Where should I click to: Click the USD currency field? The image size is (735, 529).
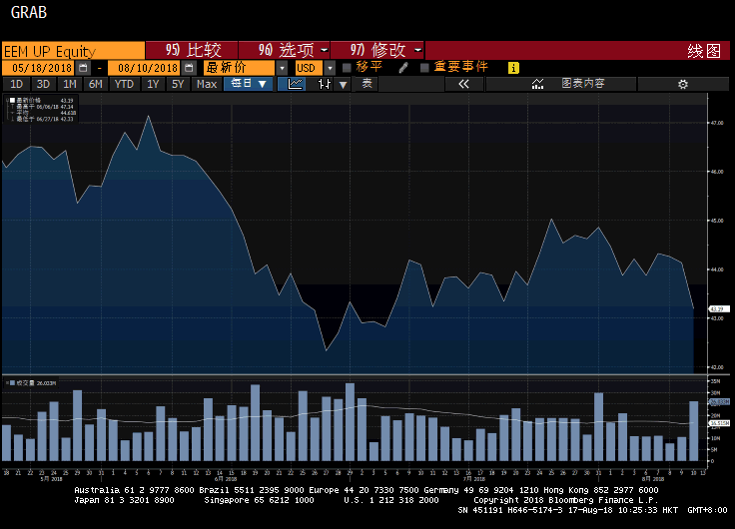click(x=309, y=68)
